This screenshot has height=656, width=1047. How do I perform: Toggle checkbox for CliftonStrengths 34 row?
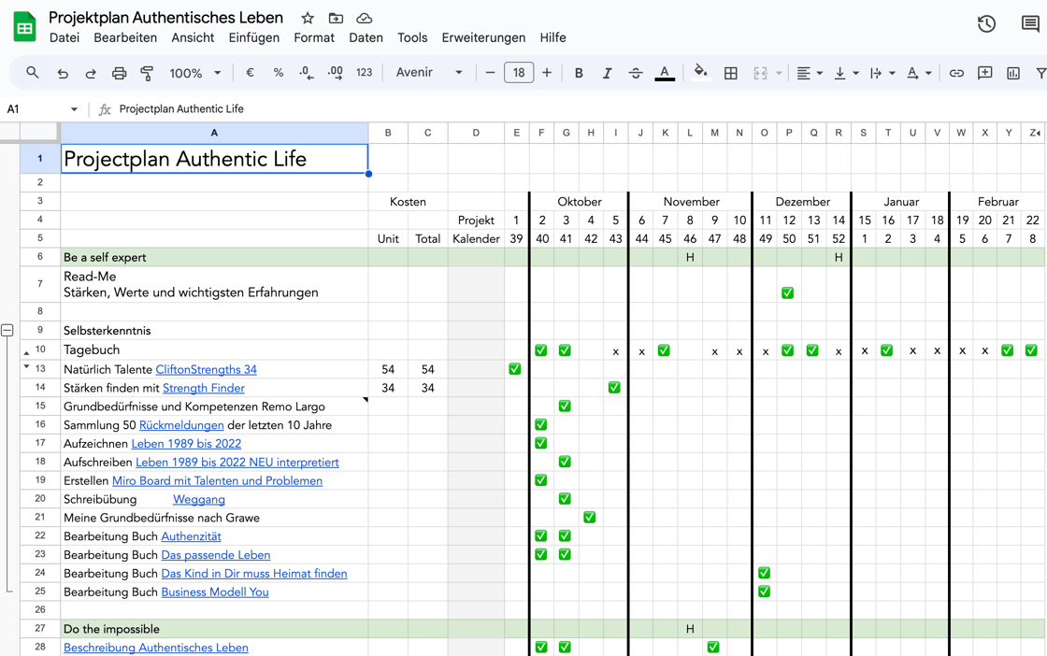coord(515,369)
